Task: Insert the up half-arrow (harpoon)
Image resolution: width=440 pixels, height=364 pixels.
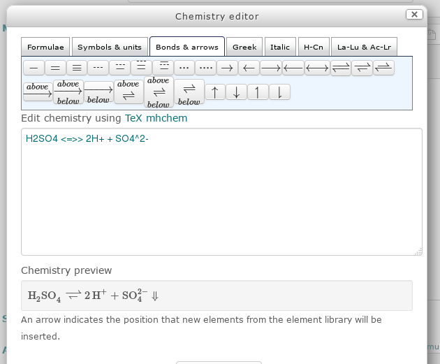Action: tap(258, 92)
